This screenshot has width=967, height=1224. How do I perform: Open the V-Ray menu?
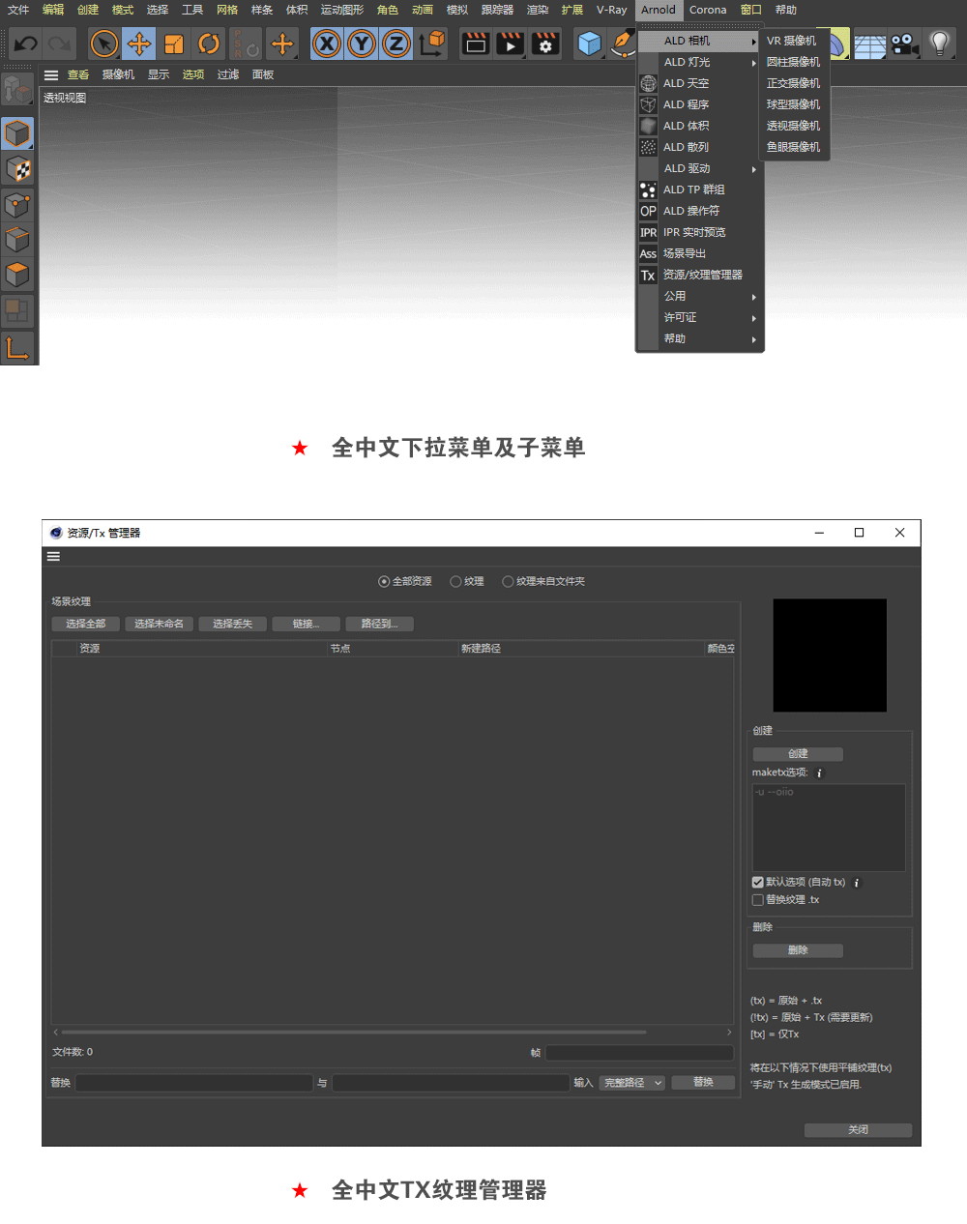tap(611, 10)
